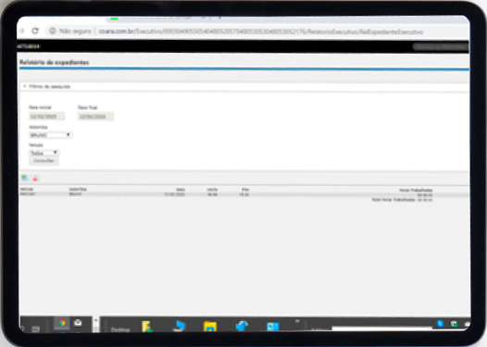Click the Motorista column header

[78, 189]
